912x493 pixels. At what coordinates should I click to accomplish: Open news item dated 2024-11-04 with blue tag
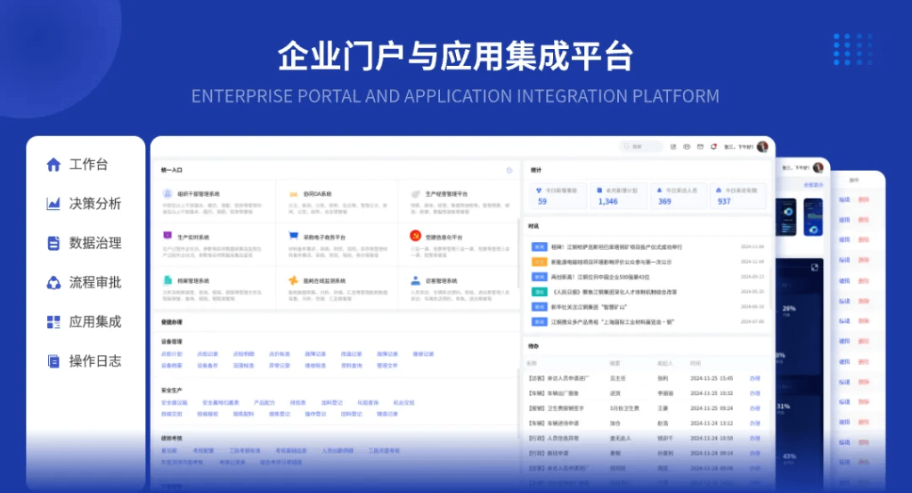point(647,247)
